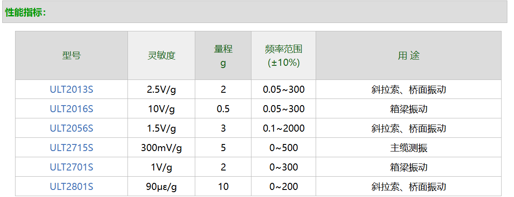Open the ULT2701S model link
The width and height of the screenshot is (514, 197).
pos(71,167)
